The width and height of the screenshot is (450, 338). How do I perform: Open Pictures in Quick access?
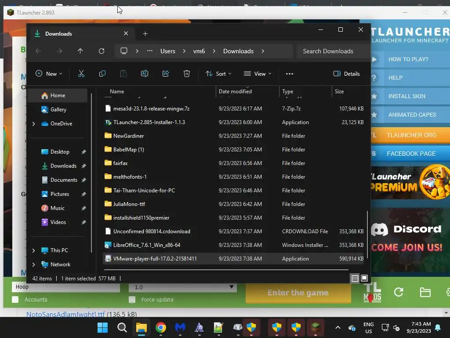(x=60, y=194)
